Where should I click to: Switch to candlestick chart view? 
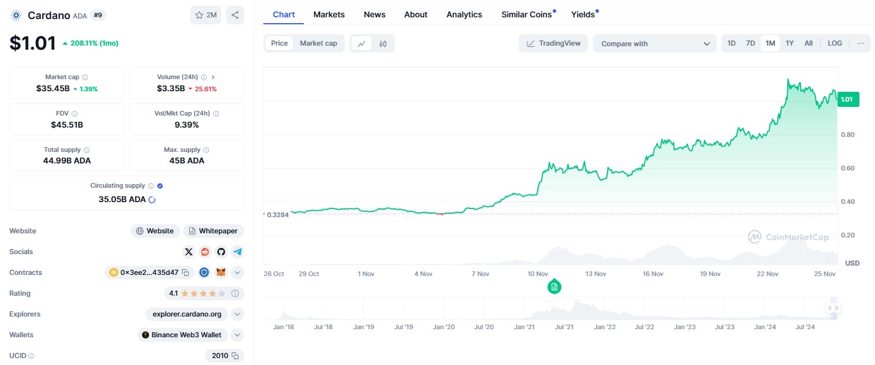pos(383,43)
